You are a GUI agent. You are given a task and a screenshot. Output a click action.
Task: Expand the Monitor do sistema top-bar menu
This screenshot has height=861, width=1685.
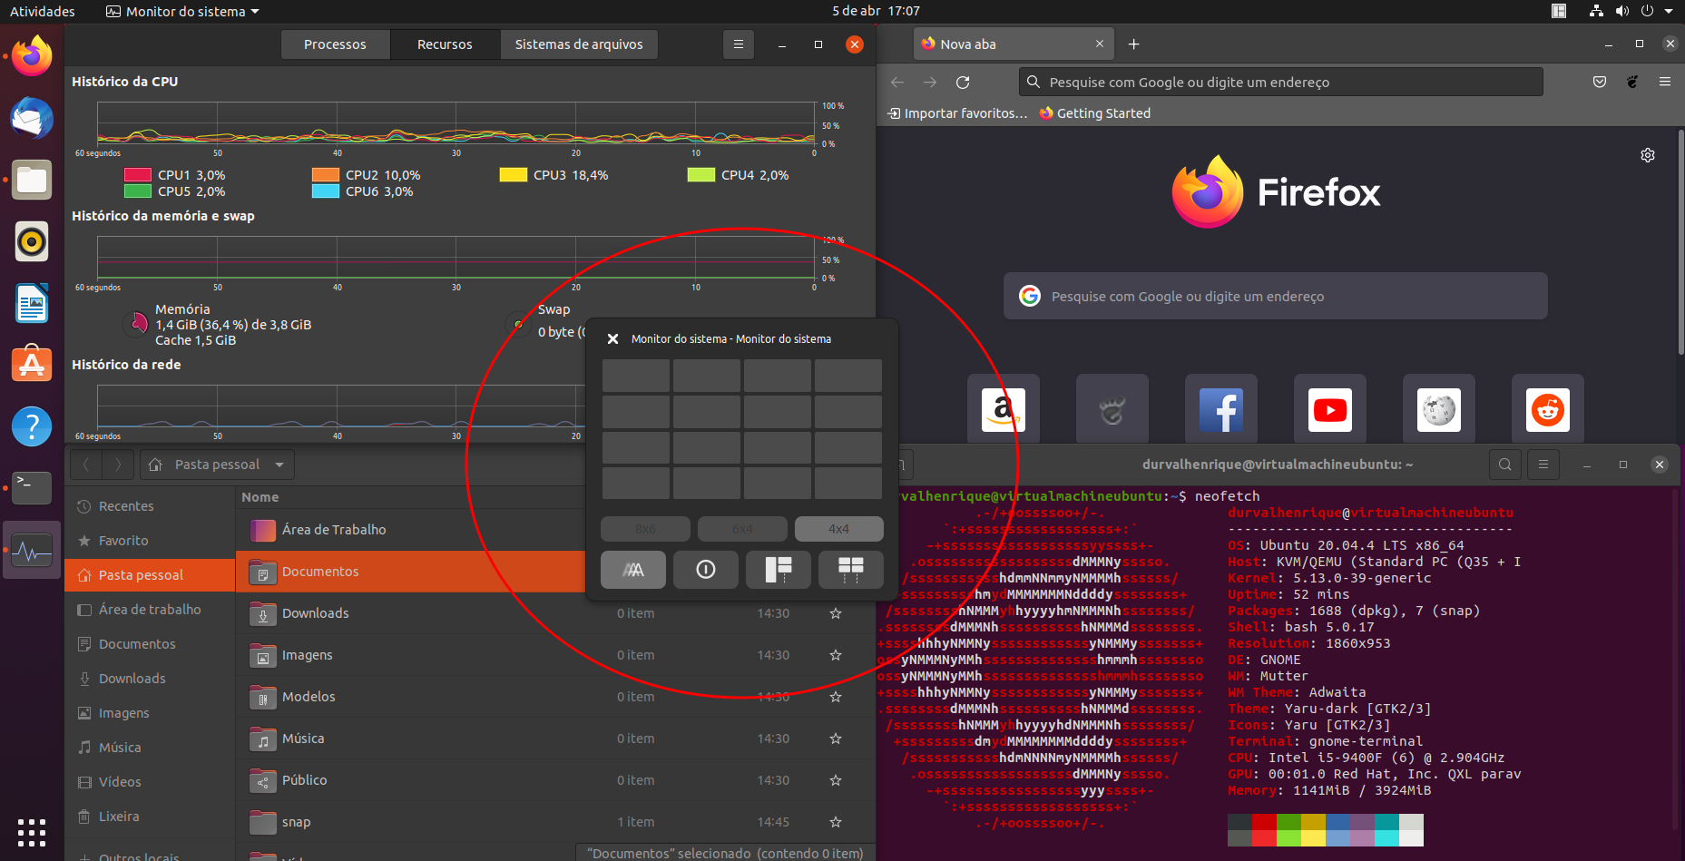pyautogui.click(x=181, y=11)
